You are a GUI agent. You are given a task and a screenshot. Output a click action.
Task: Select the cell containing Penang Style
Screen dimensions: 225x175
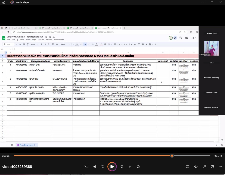[x=62, y=66]
